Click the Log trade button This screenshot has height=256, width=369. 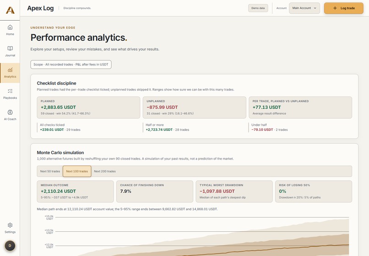click(343, 8)
